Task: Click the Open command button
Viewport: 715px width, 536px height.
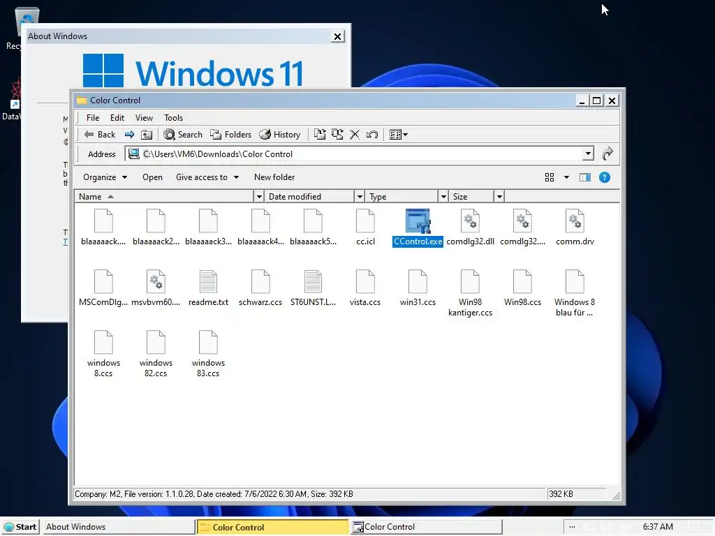Action: point(152,177)
